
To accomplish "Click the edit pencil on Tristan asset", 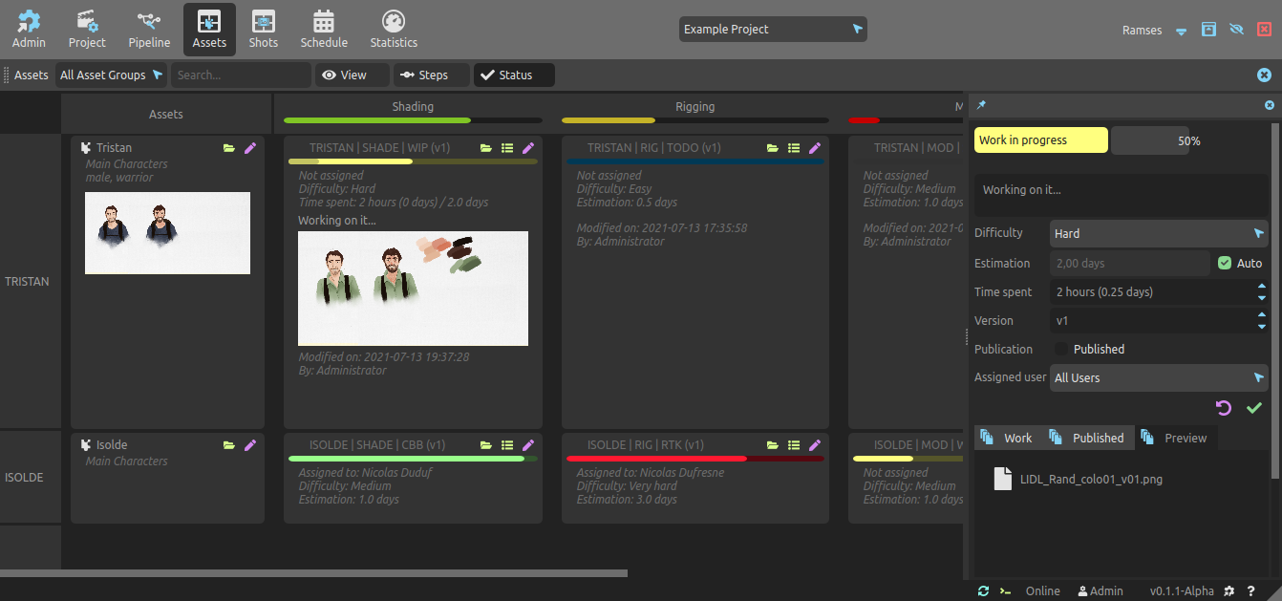I will (250, 148).
